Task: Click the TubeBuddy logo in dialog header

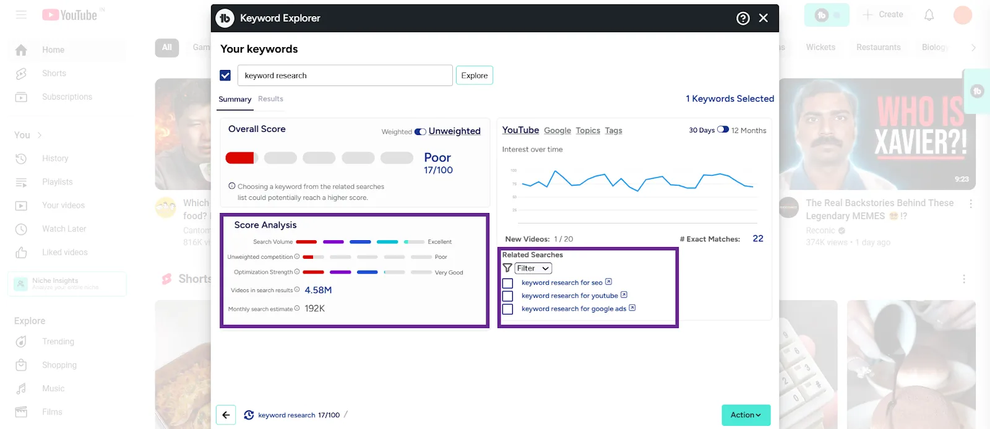Action: pyautogui.click(x=225, y=18)
